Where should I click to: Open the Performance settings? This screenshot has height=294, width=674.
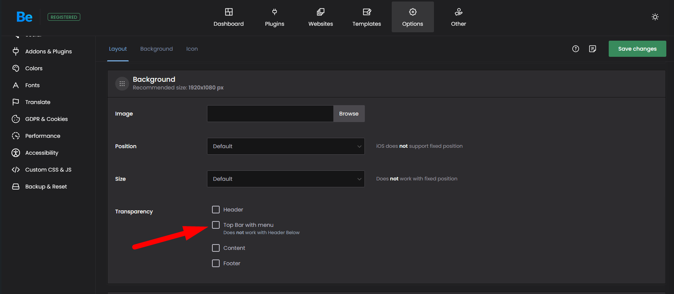click(x=43, y=136)
